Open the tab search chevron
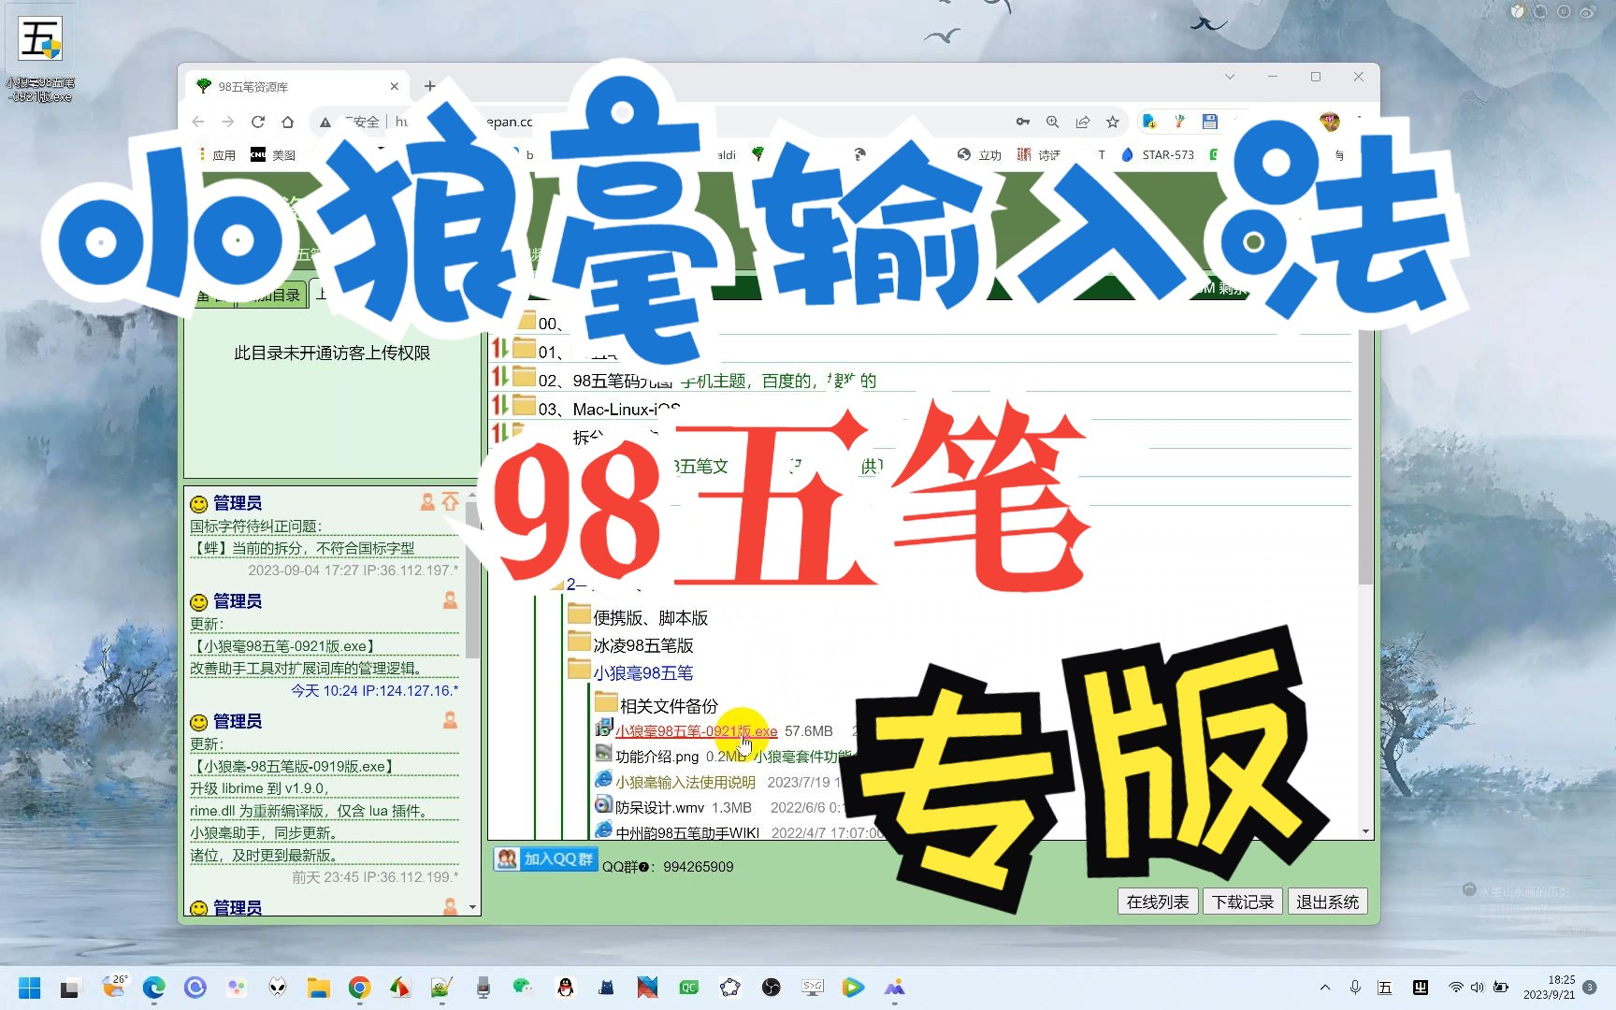The image size is (1616, 1010). coord(1230,77)
